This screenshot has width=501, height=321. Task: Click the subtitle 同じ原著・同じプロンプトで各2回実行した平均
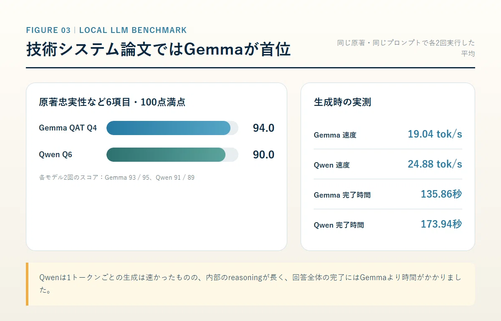[x=406, y=48]
